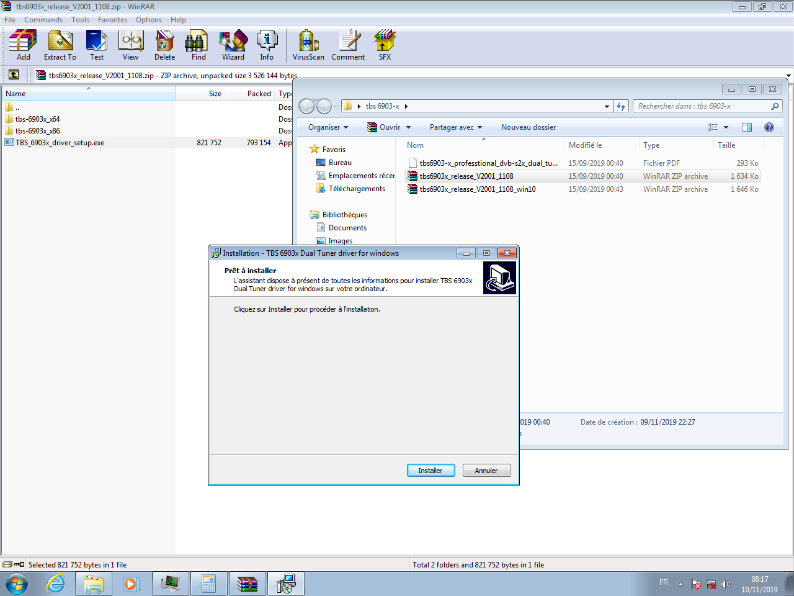Open the SFX tool
Viewport: 794px width, 596px height.
[385, 45]
